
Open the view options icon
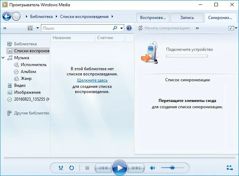30,28
